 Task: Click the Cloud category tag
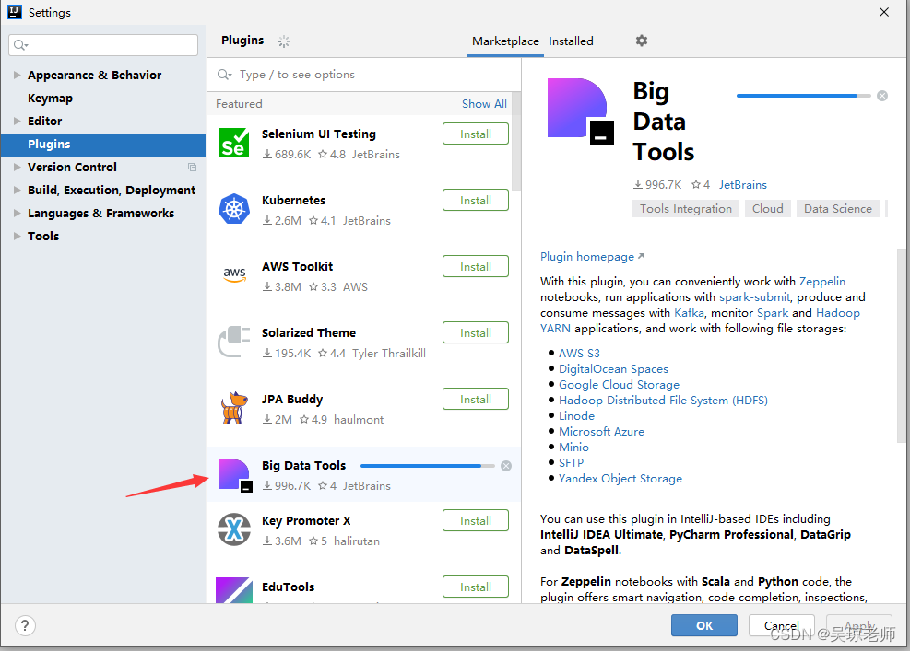tap(767, 209)
